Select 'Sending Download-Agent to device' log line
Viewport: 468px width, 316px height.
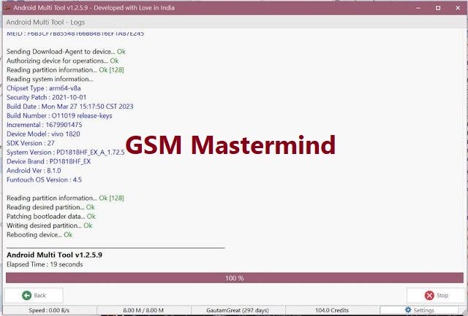point(66,52)
